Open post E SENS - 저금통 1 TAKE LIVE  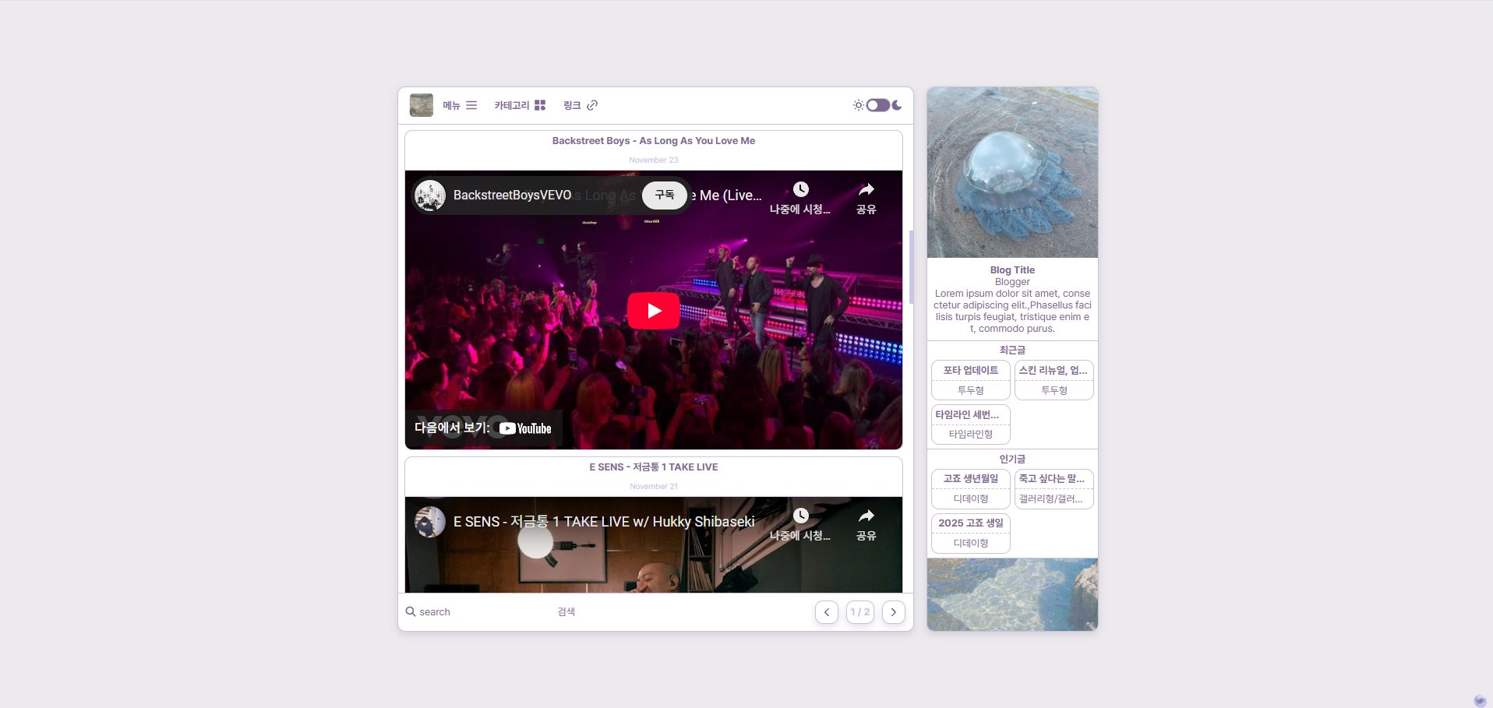[x=654, y=467]
